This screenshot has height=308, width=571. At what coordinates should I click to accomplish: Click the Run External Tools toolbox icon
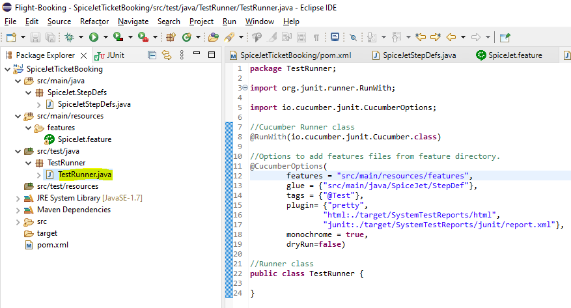pyautogui.click(x=143, y=37)
